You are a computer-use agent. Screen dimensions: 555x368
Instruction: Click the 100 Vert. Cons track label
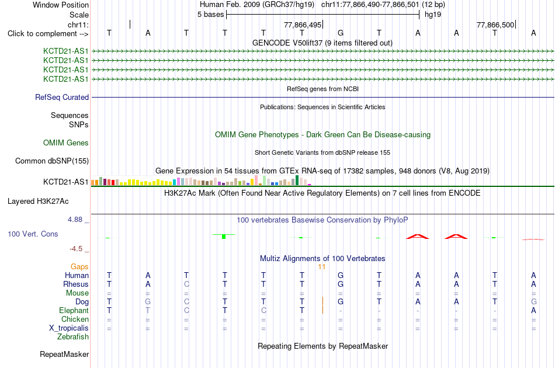pyautogui.click(x=33, y=234)
